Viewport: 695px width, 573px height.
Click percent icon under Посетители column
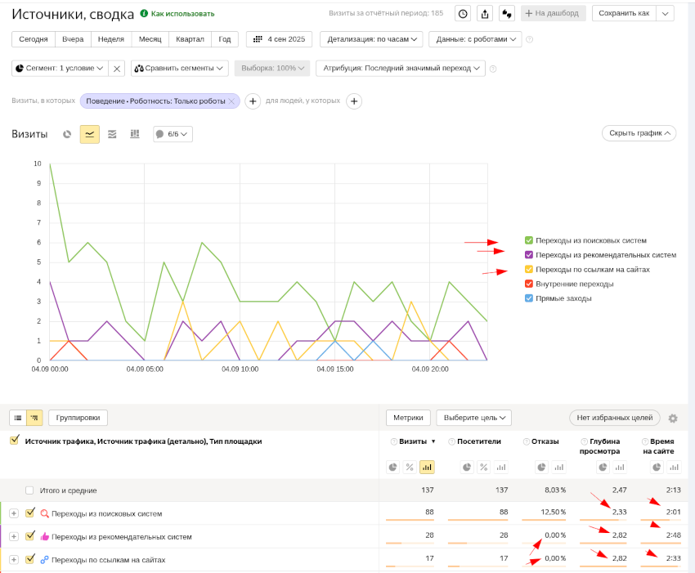[x=483, y=467]
